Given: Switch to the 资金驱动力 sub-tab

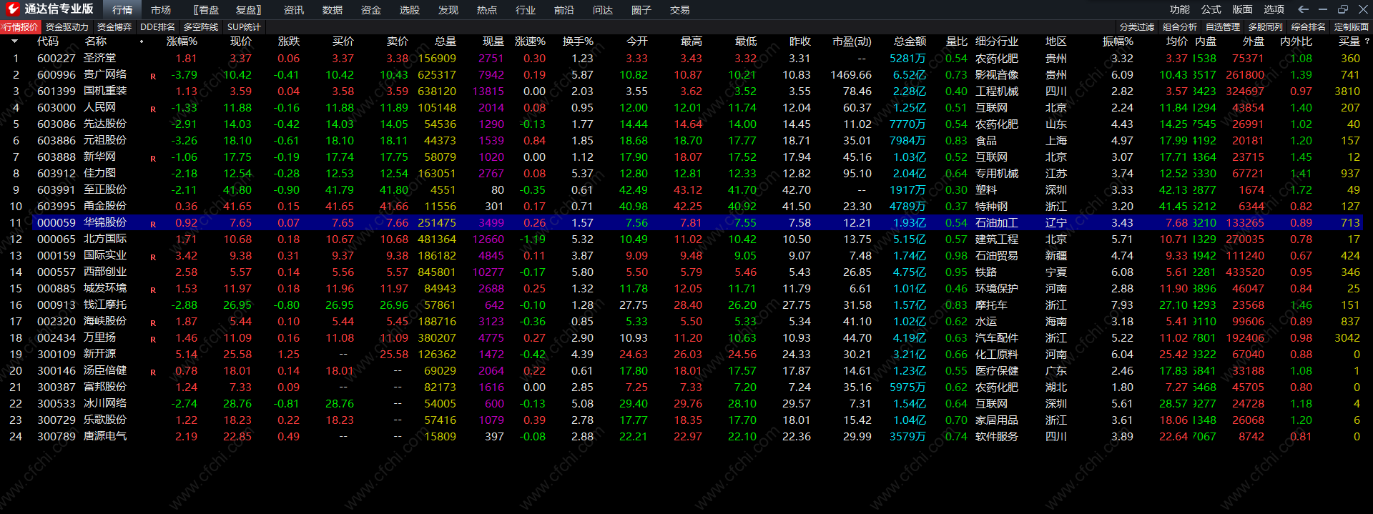Looking at the screenshot, I should (x=67, y=26).
